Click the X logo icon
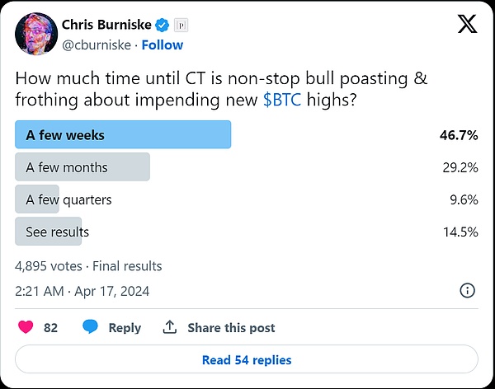This screenshot has height=389, width=495. 467,27
